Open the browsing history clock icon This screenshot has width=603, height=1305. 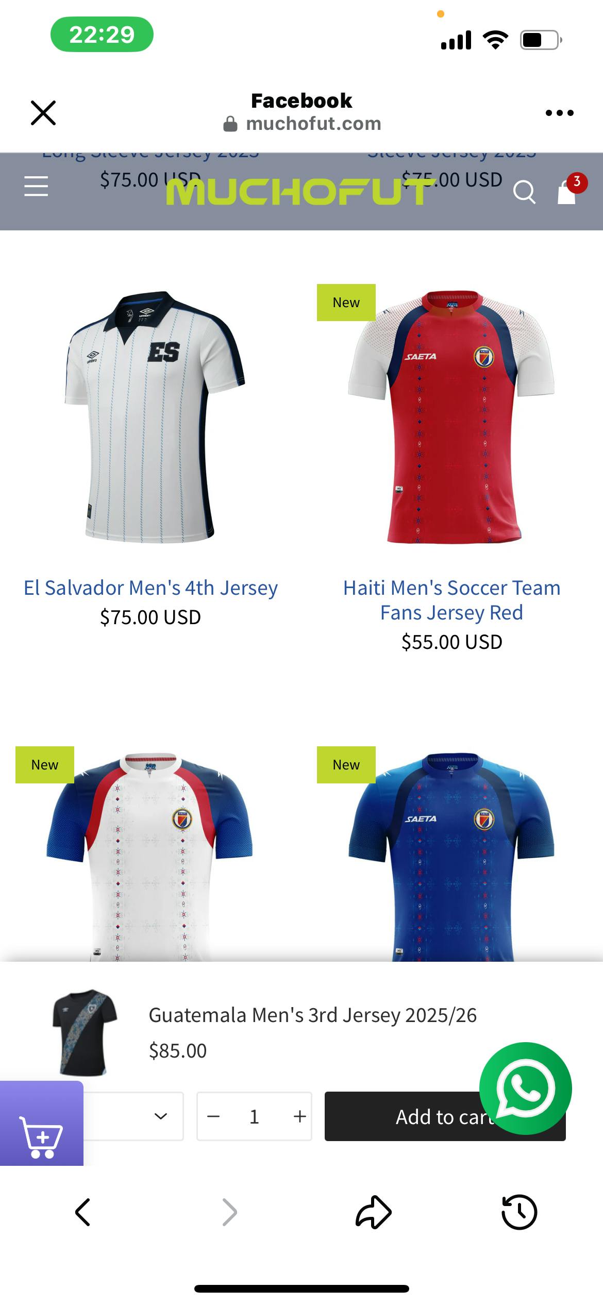click(x=519, y=1212)
